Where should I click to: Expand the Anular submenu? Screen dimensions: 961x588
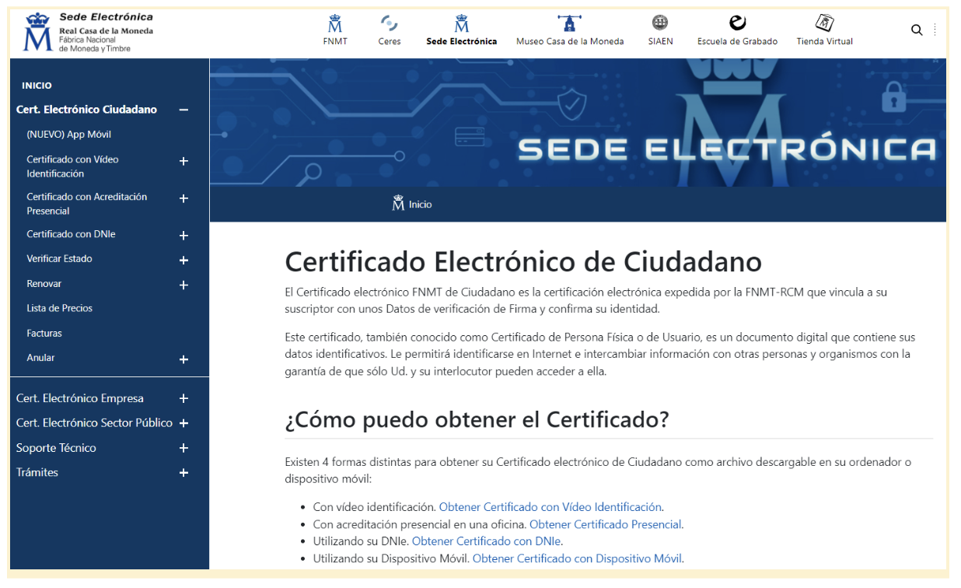tap(183, 359)
